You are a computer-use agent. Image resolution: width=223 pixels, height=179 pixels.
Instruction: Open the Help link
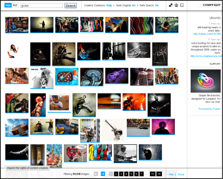(171, 175)
